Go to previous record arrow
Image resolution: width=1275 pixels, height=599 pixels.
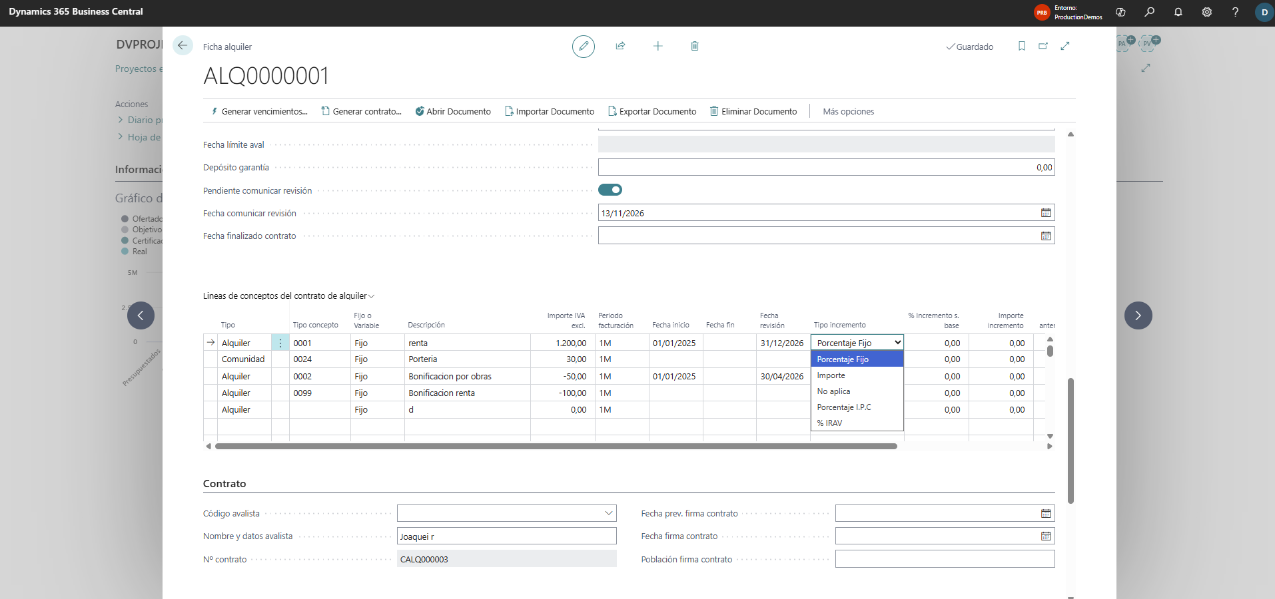point(141,315)
